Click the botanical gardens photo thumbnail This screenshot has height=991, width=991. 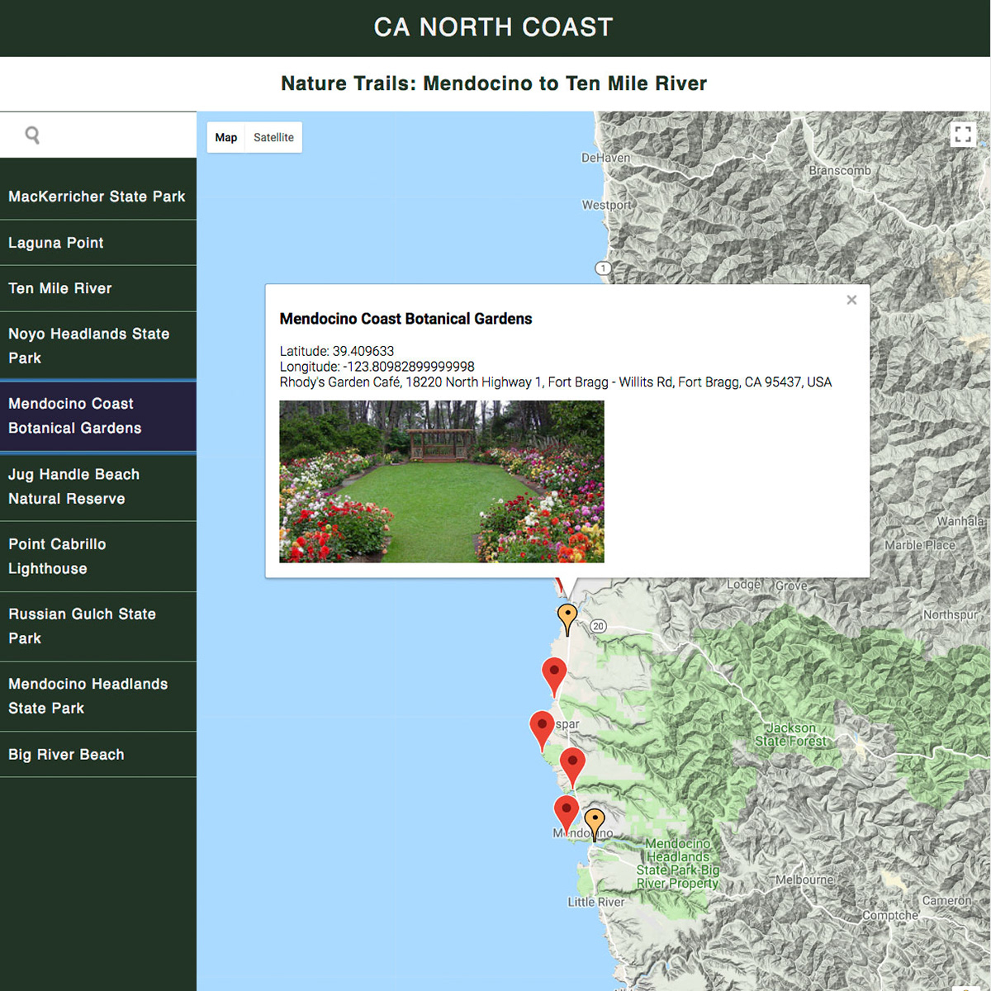(x=442, y=481)
